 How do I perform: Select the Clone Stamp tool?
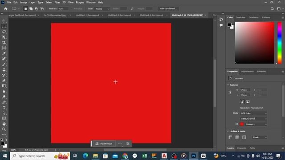coord(4,70)
